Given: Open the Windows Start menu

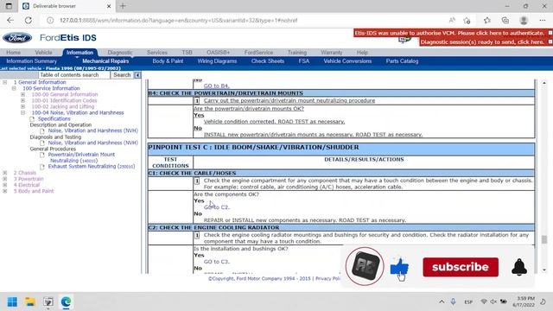Looking at the screenshot, I should [x=12, y=301].
